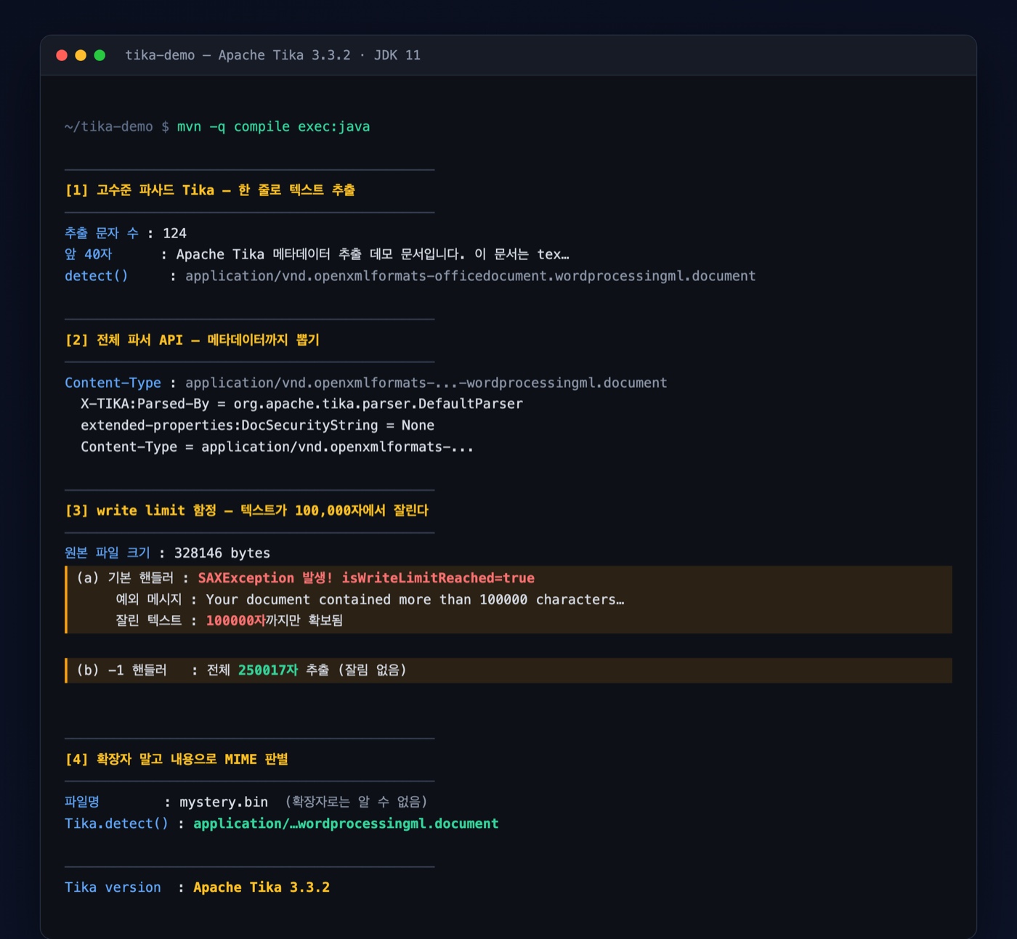The height and width of the screenshot is (939, 1017).
Task: Click the window title 'tika-demo — Apache Tika 3.3.2 · JDK 11'
Action: (272, 55)
